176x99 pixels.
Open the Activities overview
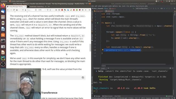[4, 1]
